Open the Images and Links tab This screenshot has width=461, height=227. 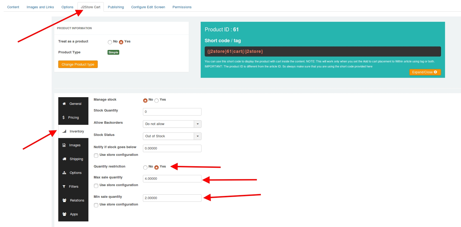(x=40, y=7)
